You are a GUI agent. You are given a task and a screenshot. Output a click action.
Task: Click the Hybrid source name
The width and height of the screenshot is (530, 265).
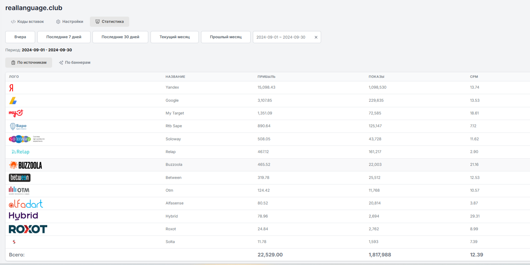pos(172,216)
